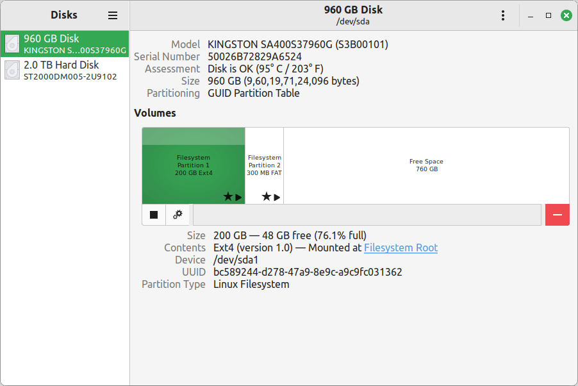Screen dimensions: 578x386
Task: Select the 2.0 TB Hard Disk entry
Action: (x=65, y=70)
